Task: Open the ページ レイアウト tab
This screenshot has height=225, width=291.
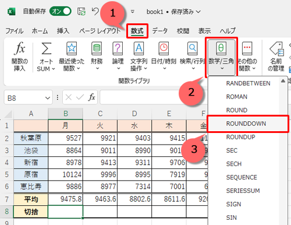Action: point(100,31)
